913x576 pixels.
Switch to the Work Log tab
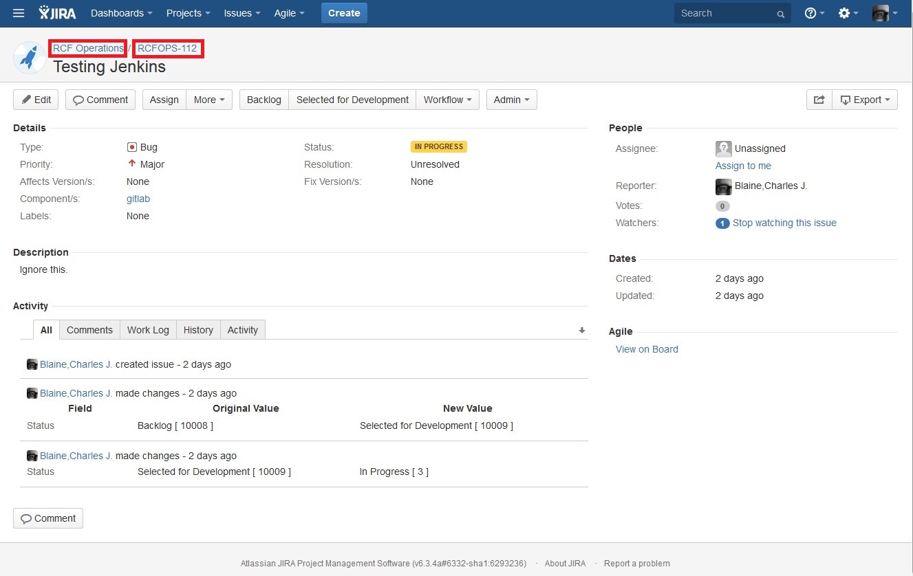point(148,330)
